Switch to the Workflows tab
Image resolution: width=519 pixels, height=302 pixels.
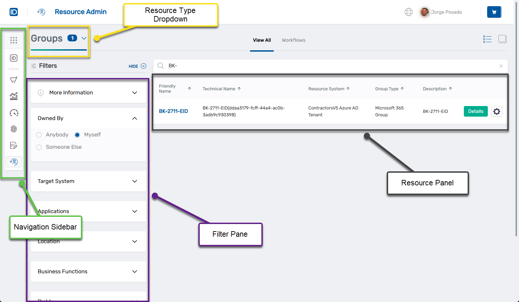pyautogui.click(x=293, y=40)
